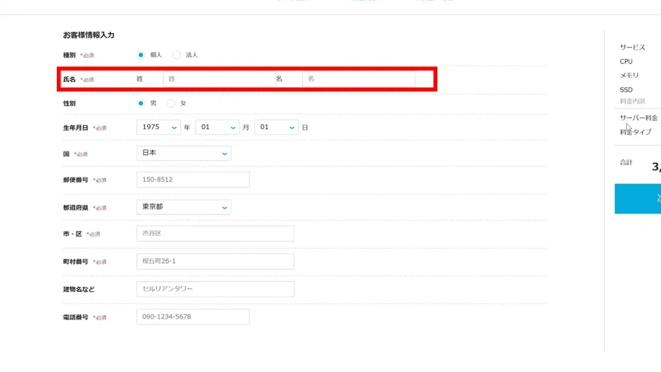Click the 電話番号 phone number field

[193, 316]
